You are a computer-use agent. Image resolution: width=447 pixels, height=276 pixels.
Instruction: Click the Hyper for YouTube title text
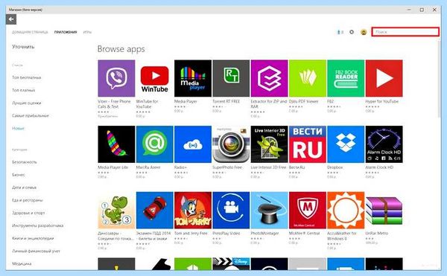(x=382, y=101)
